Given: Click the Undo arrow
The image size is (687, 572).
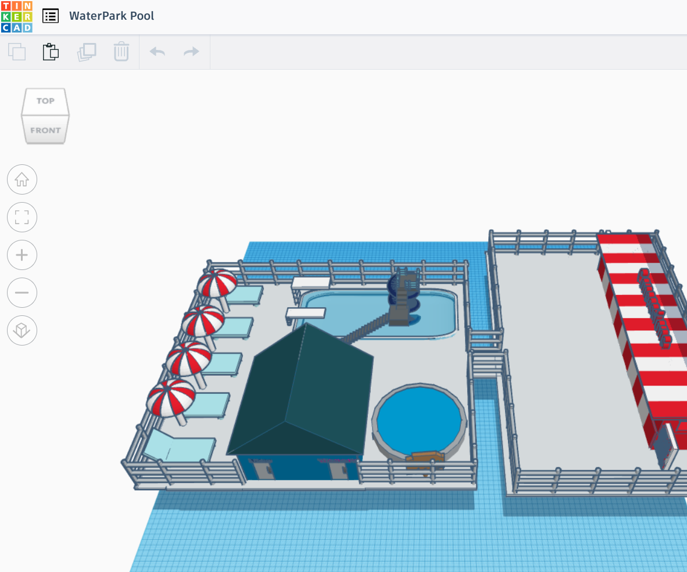Looking at the screenshot, I should (158, 52).
